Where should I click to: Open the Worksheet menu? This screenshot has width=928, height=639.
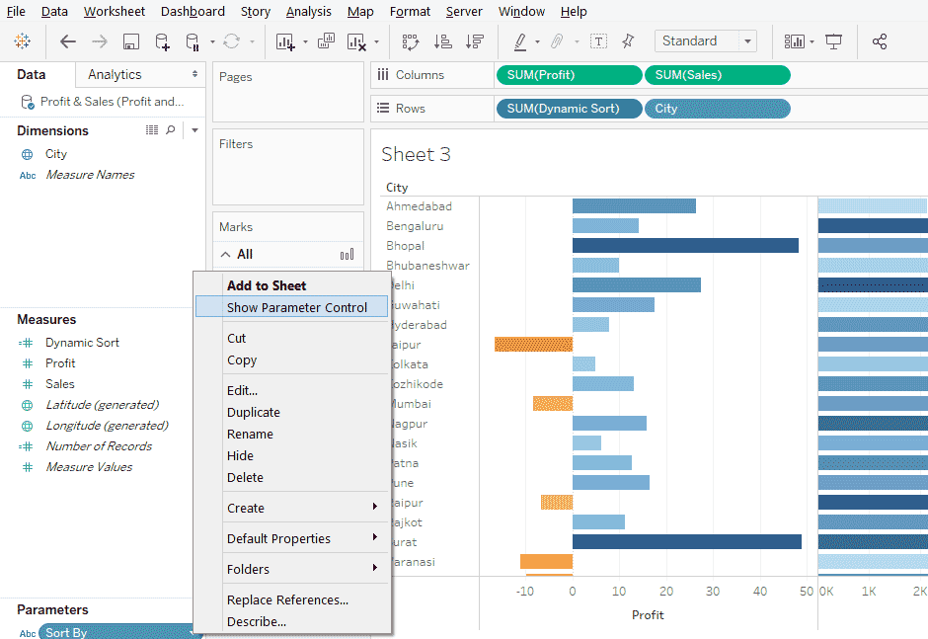click(115, 11)
